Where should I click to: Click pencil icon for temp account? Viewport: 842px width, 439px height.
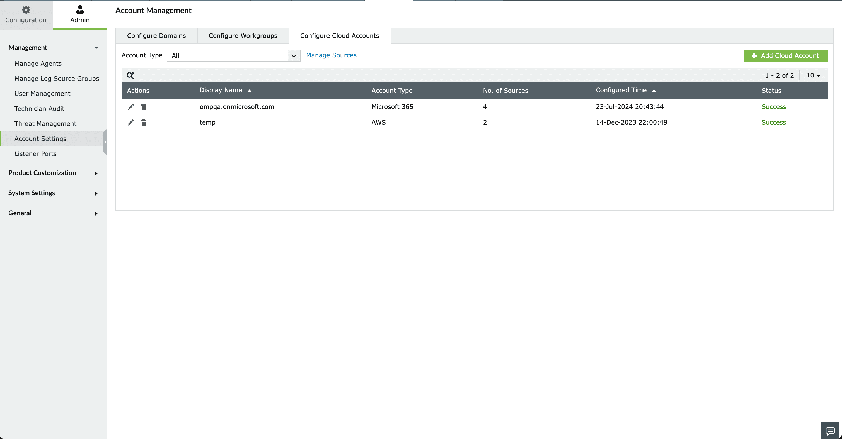click(130, 123)
